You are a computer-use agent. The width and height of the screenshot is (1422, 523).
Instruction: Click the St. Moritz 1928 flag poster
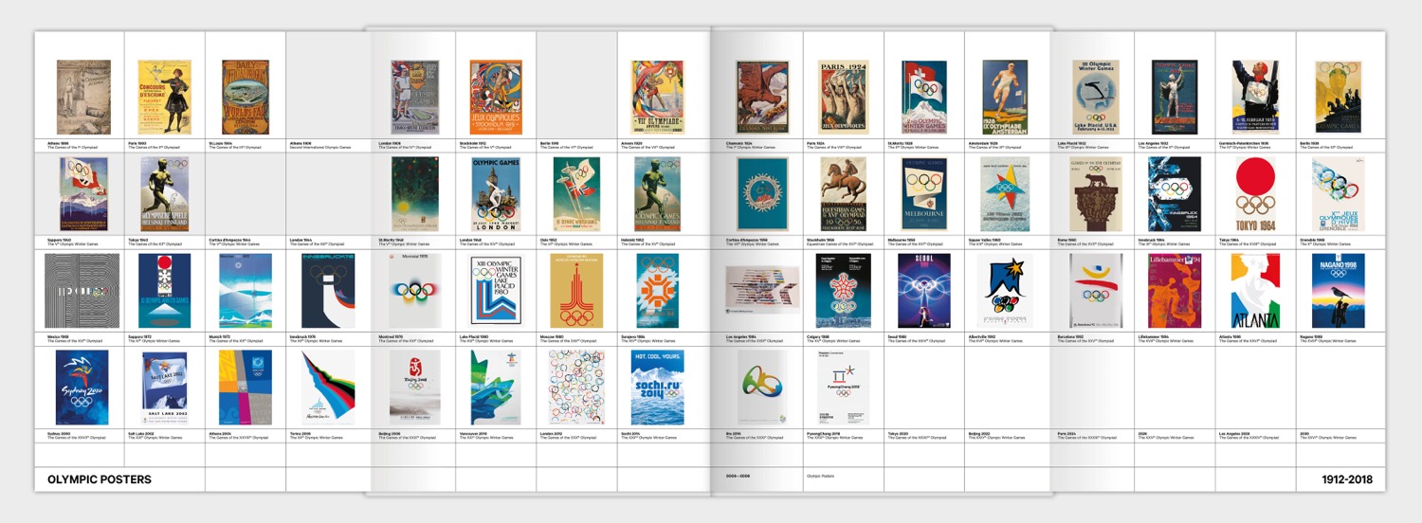(x=924, y=98)
